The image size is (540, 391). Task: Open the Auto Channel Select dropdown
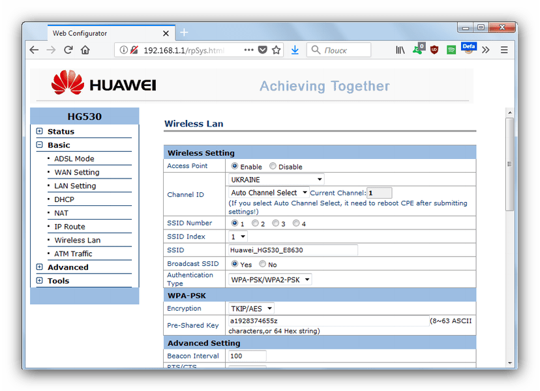(x=269, y=193)
